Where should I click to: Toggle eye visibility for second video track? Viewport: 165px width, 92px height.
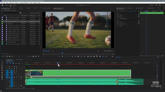(16, 69)
